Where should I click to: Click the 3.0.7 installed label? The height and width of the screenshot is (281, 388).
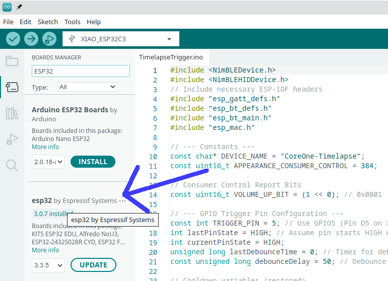tap(53, 214)
